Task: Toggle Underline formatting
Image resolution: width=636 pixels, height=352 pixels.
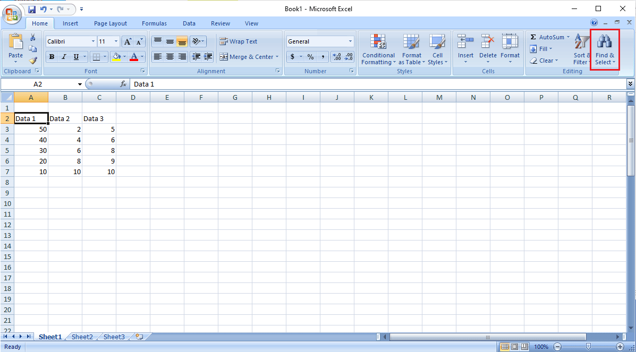Action: [x=76, y=57]
